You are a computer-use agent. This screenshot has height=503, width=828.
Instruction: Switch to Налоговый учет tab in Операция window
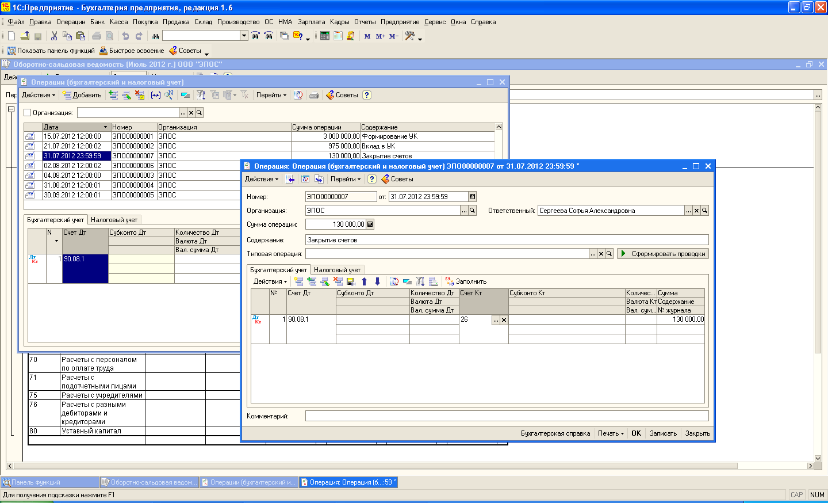[x=337, y=270]
